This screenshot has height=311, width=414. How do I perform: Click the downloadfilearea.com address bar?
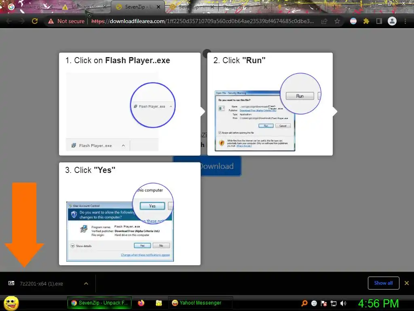(x=203, y=21)
